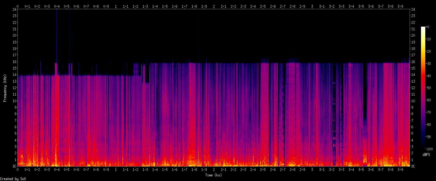The height and width of the screenshot is (181, 436).
Task: Click "0" on the bottom time axis
Action: point(17,170)
